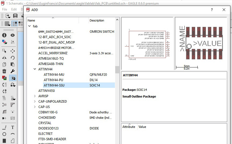
Task: Select the Gateswap tool
Action: click(x=4, y=91)
